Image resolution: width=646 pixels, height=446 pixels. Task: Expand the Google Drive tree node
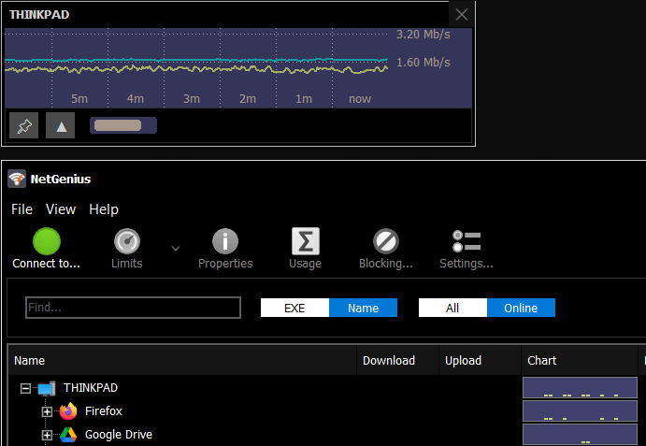pos(47,435)
